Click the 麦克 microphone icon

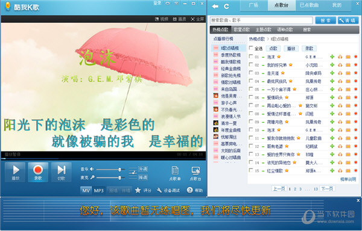point(92,177)
